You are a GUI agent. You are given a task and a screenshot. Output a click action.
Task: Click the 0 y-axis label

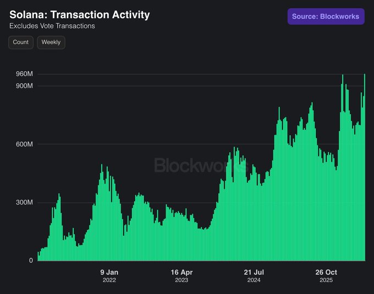(x=31, y=260)
